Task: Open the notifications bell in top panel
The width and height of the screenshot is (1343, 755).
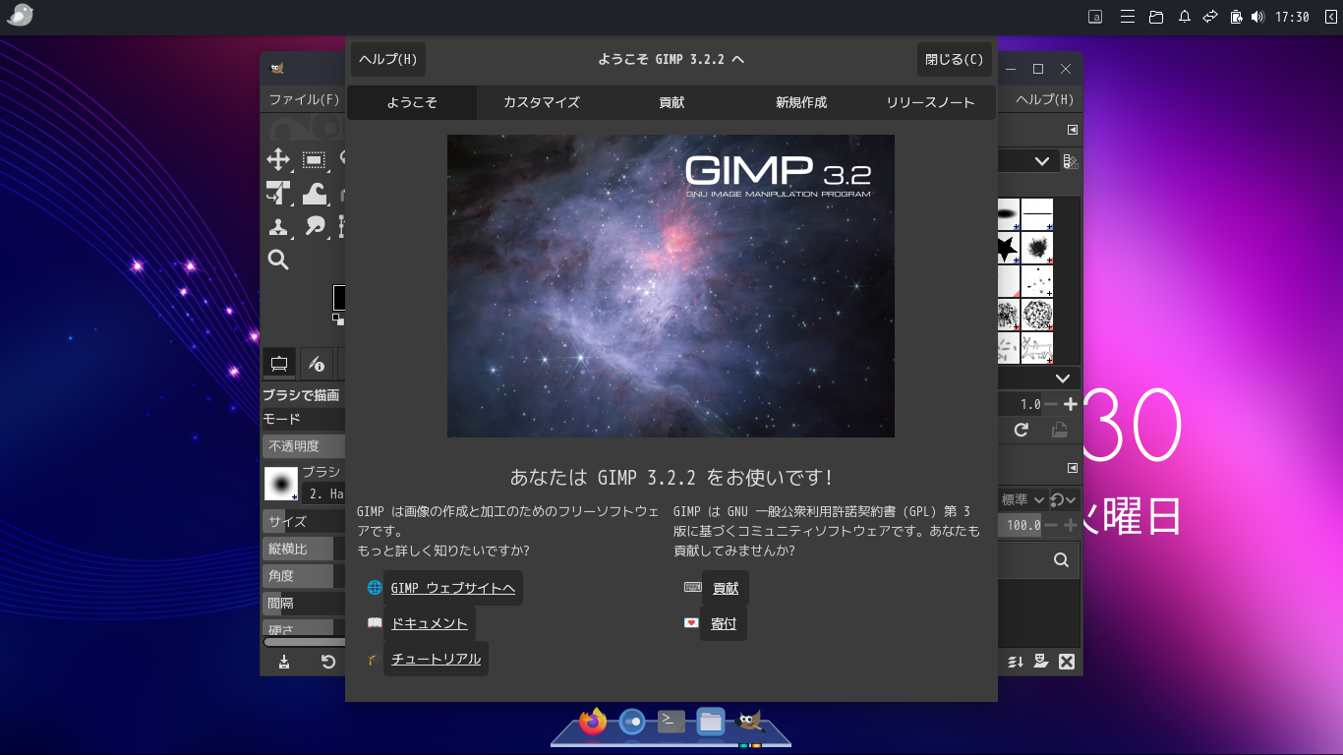Action: click(1185, 17)
